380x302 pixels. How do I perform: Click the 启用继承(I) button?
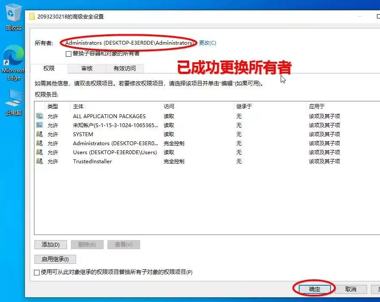(55, 259)
